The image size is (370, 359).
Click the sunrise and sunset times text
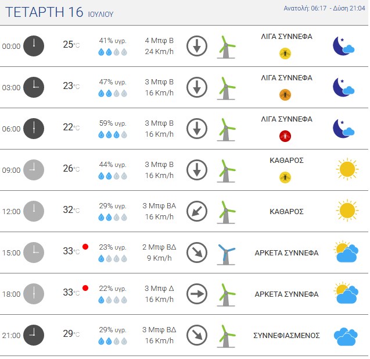pyautogui.click(x=324, y=8)
